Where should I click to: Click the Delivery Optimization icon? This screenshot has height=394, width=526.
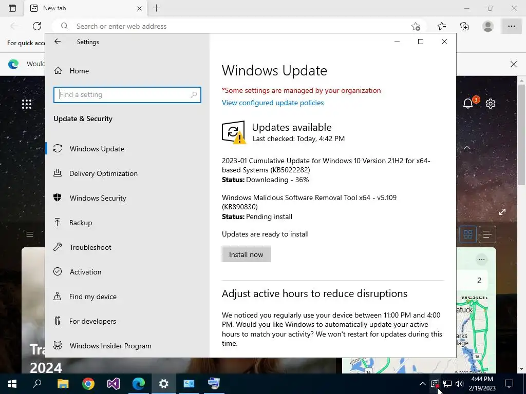[58, 173]
